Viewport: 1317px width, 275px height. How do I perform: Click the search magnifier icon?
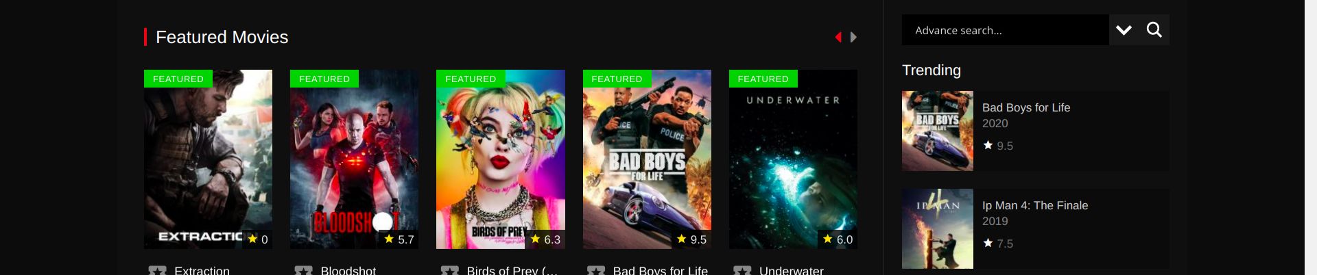tap(1154, 30)
